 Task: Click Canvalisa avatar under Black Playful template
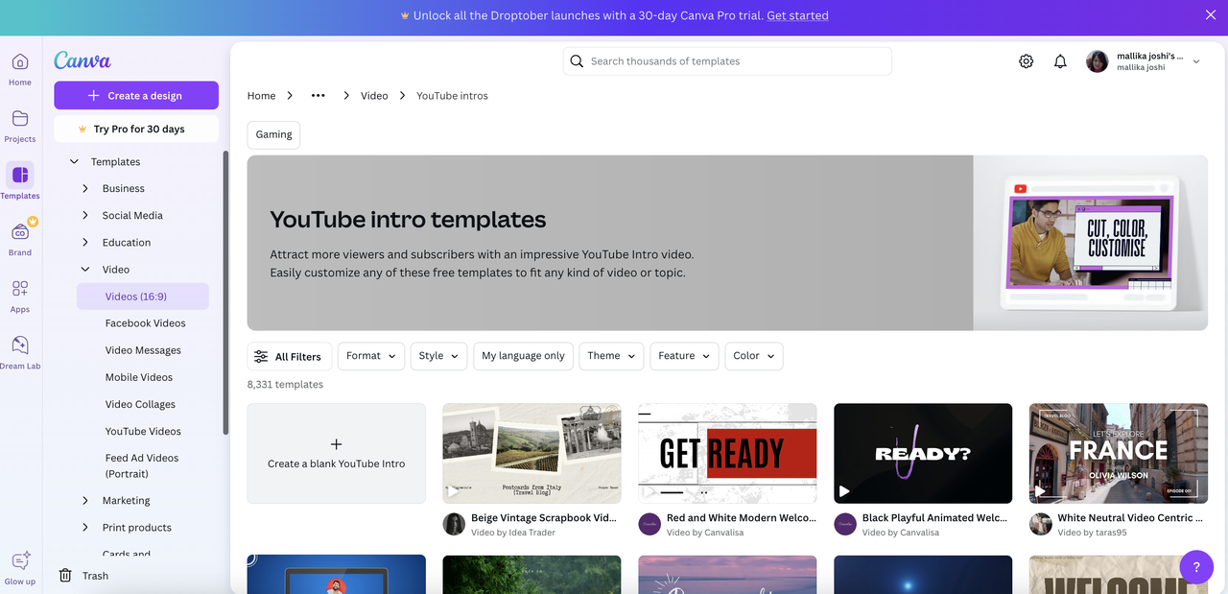[x=845, y=524]
